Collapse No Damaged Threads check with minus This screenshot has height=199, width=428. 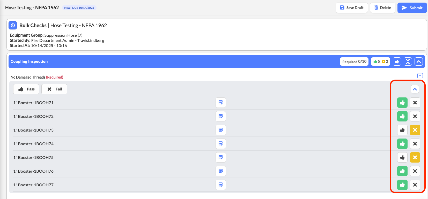(x=420, y=76)
